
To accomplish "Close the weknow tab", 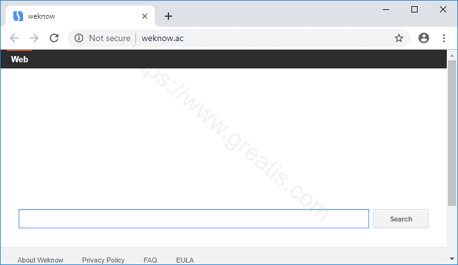I will (x=145, y=16).
